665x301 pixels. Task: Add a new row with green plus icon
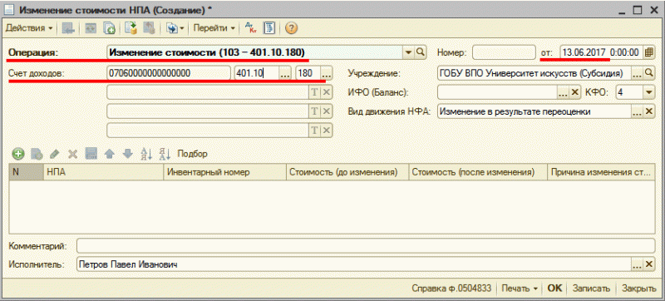[x=17, y=154]
